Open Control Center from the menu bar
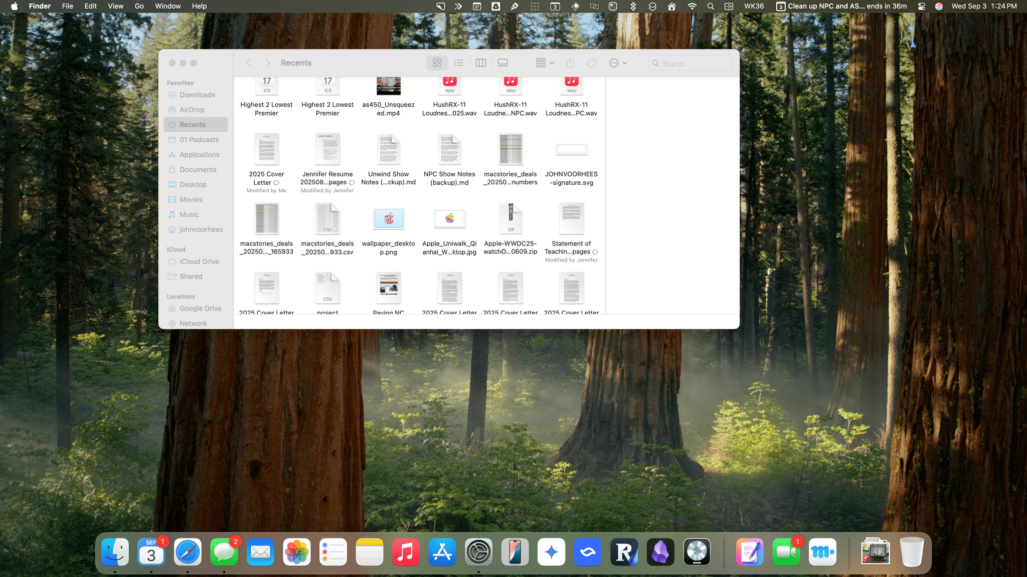 coord(921,7)
